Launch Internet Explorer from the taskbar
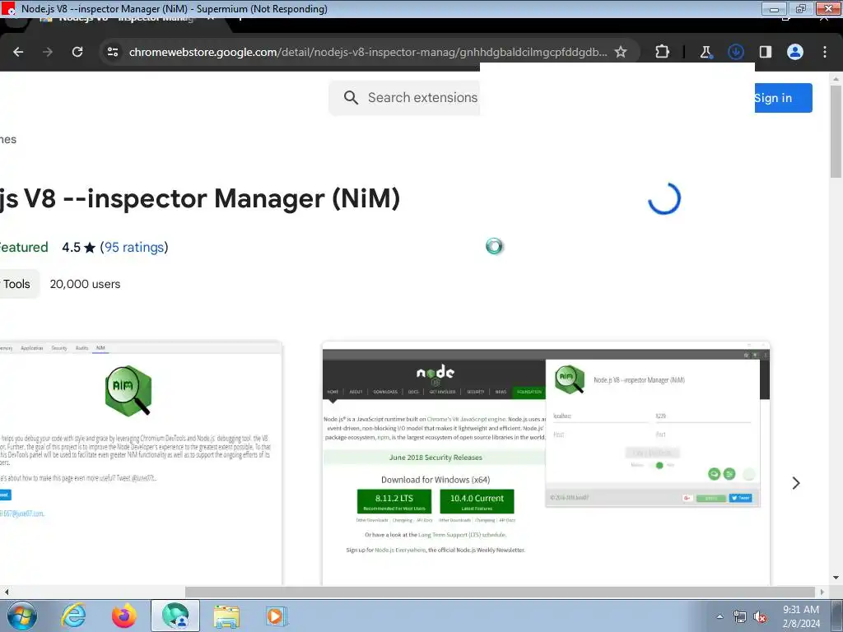This screenshot has height=632, width=843. pos(73,616)
